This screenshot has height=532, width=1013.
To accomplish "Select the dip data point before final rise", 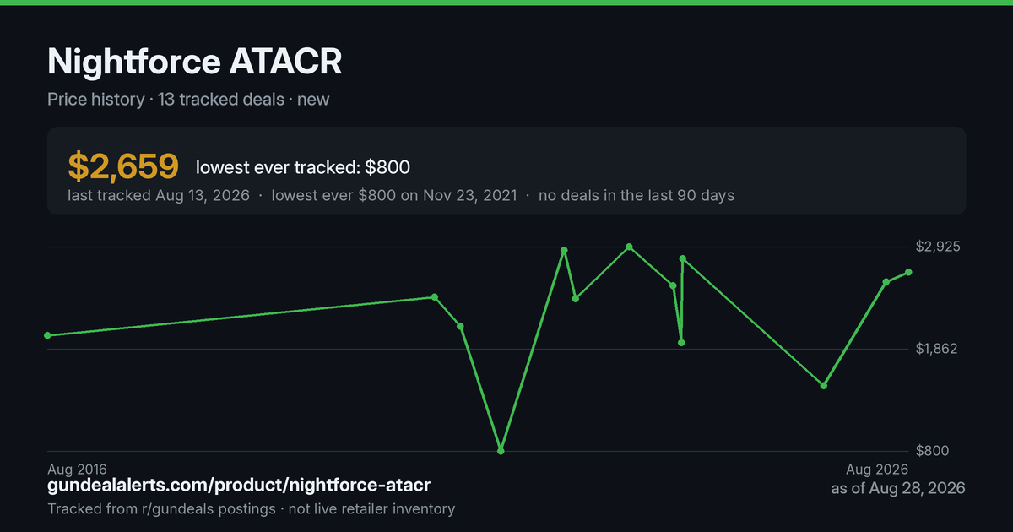I will coord(824,385).
